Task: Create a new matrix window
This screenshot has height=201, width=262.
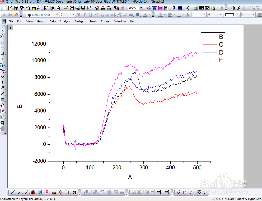Action: [34, 8]
